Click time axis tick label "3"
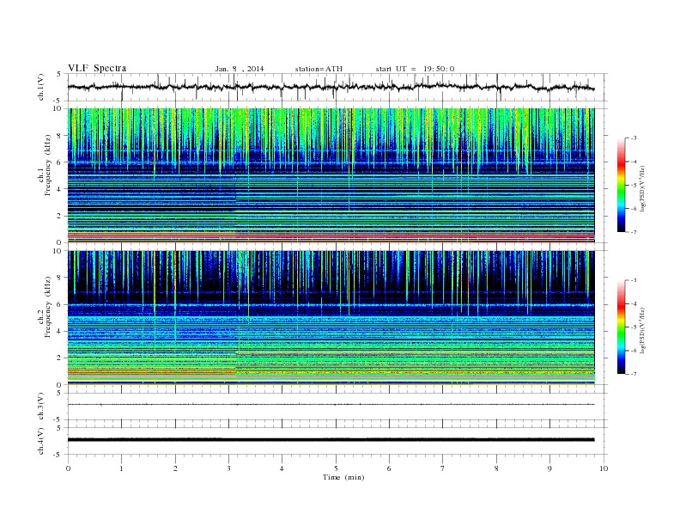The width and height of the screenshot is (680, 526). (x=228, y=468)
